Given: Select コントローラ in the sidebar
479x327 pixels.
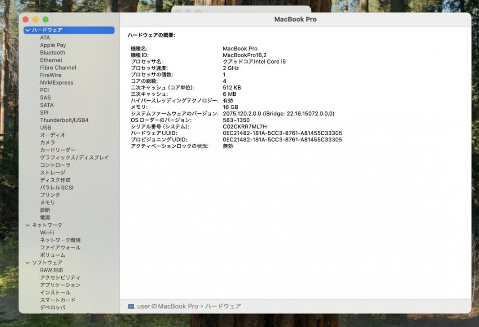Looking at the screenshot, I should tap(55, 165).
